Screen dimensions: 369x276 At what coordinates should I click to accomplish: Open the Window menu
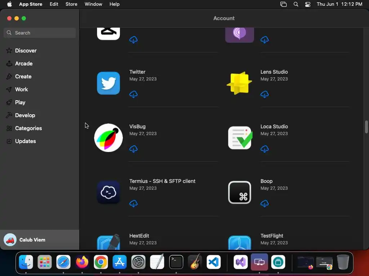point(93,4)
